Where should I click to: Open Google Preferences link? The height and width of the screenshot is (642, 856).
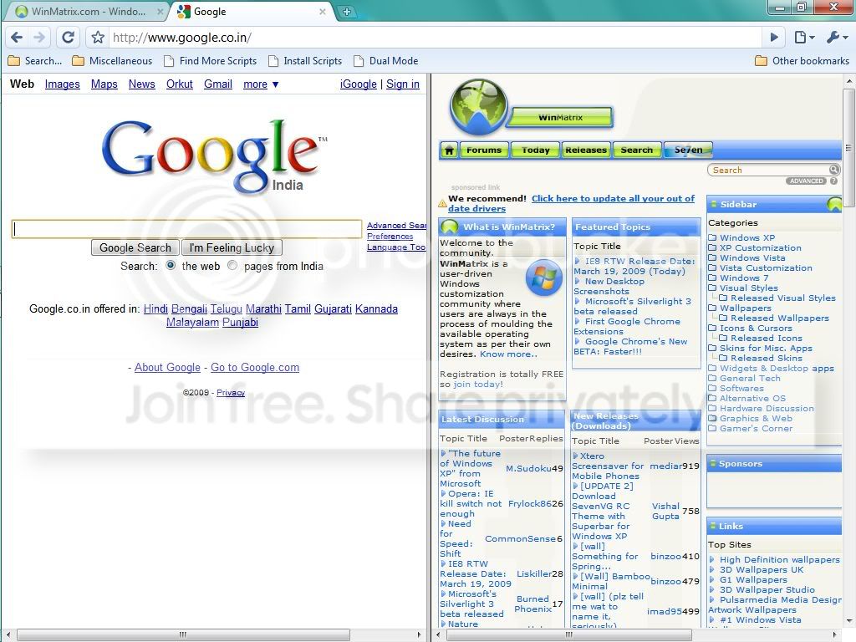[x=390, y=237]
